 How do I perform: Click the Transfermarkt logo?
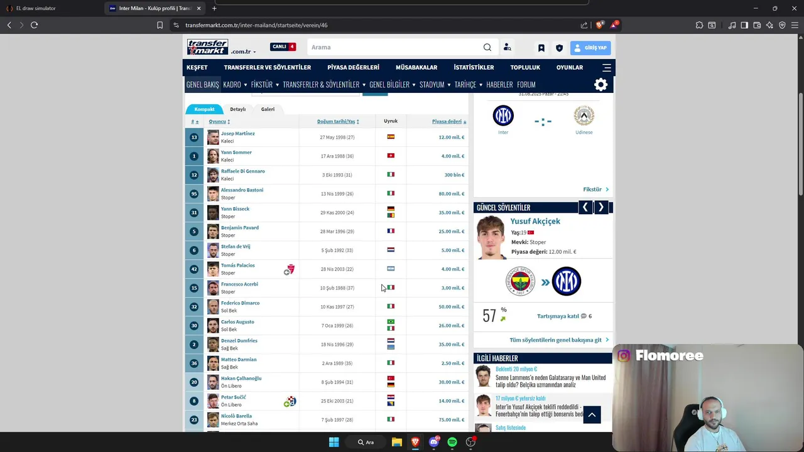[207, 47]
